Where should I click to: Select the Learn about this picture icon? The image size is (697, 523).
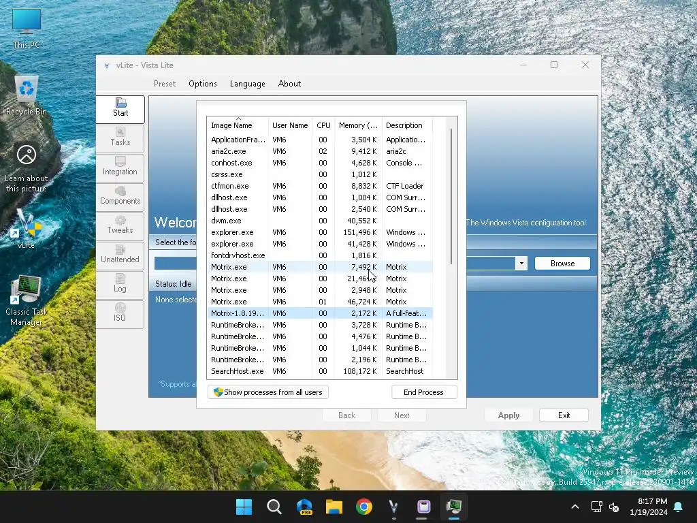tap(27, 168)
